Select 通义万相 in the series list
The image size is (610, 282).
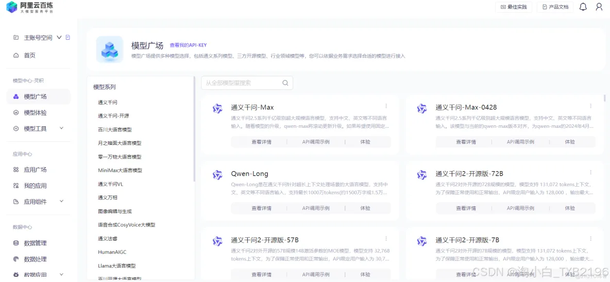click(x=108, y=197)
